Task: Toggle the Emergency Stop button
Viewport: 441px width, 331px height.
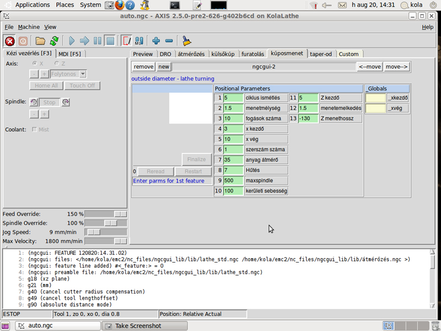Action: coord(10,41)
